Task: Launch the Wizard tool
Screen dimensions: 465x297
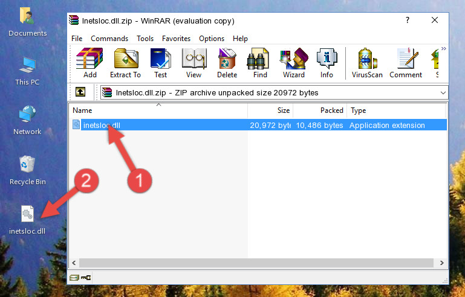Action: [294, 63]
